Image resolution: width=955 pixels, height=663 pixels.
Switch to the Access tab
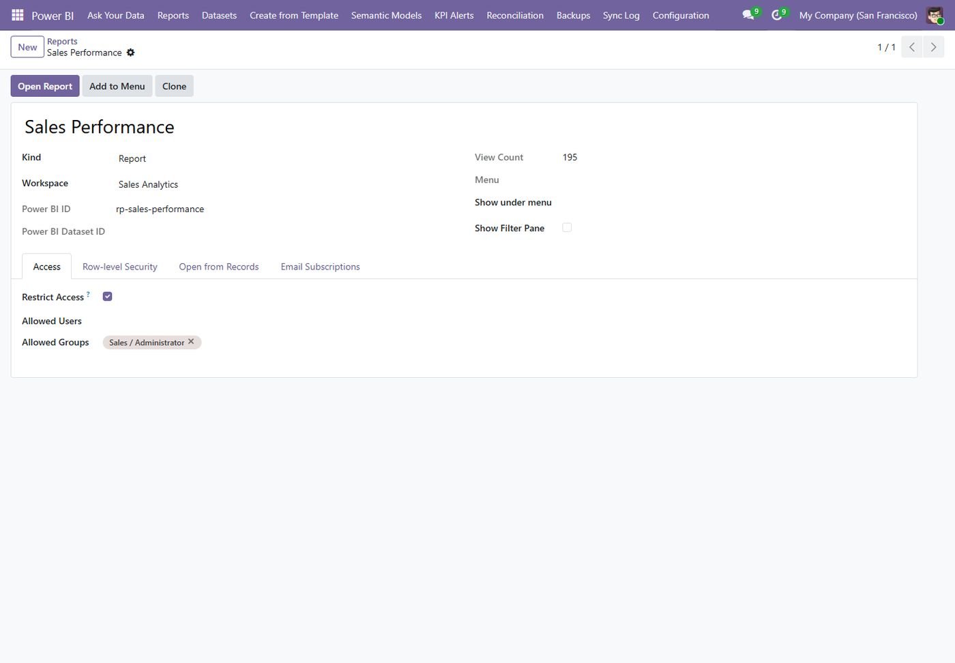click(46, 267)
